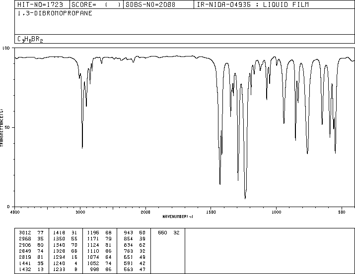
Task: Select the 3012 peak table entry
Action: pos(31,233)
